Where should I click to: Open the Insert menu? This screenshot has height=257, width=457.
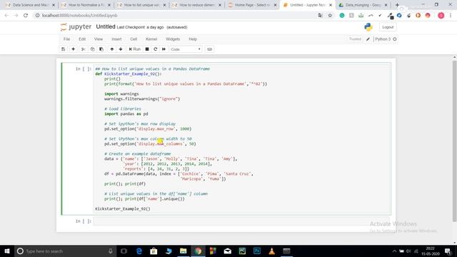pyautogui.click(x=116, y=39)
